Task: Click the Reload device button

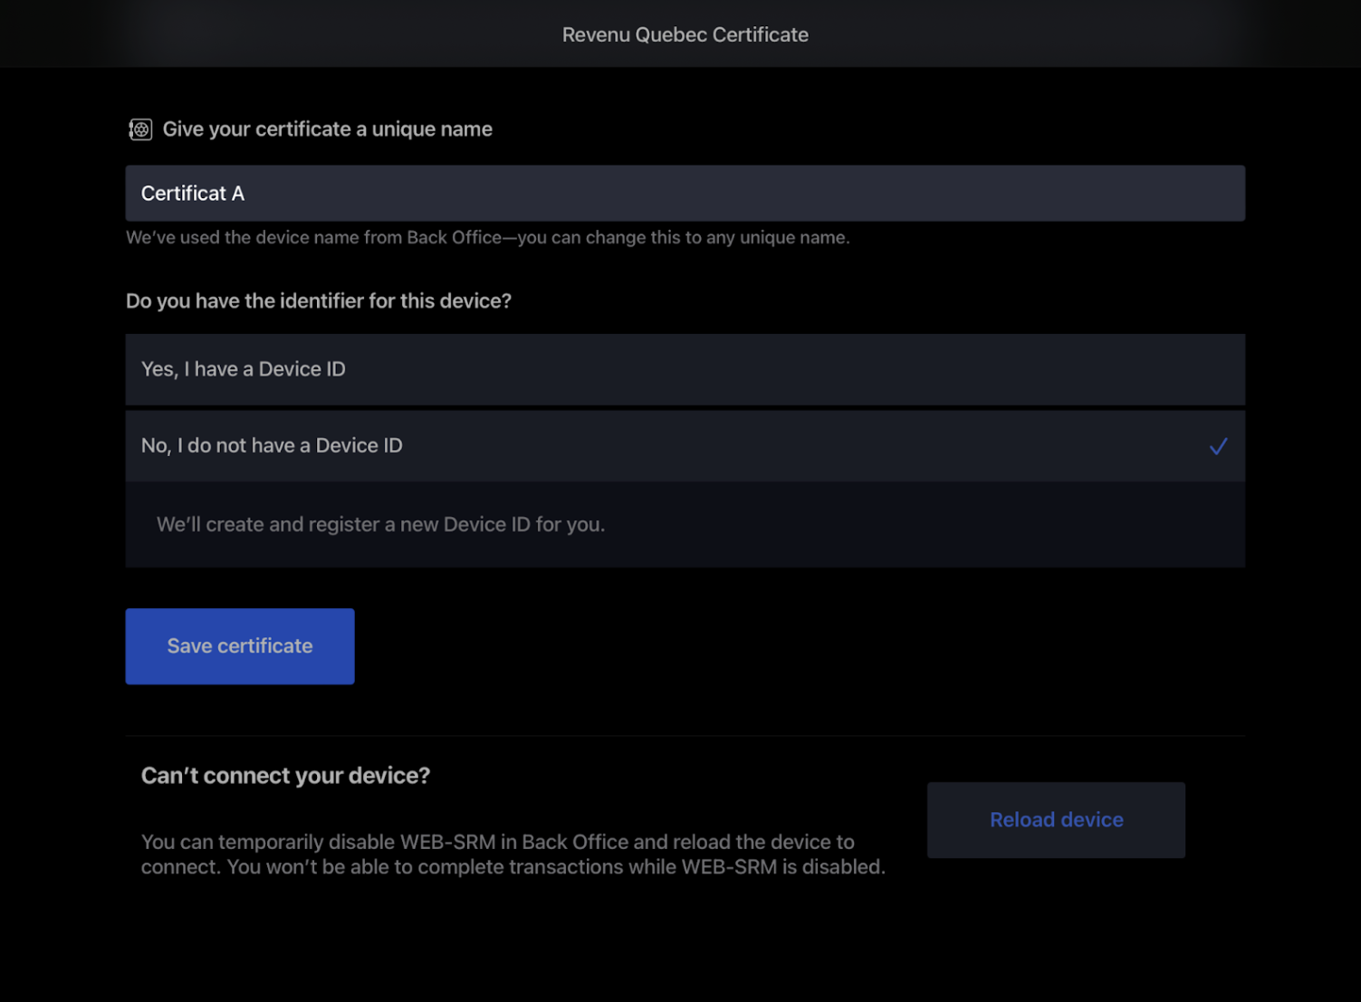Action: point(1056,820)
